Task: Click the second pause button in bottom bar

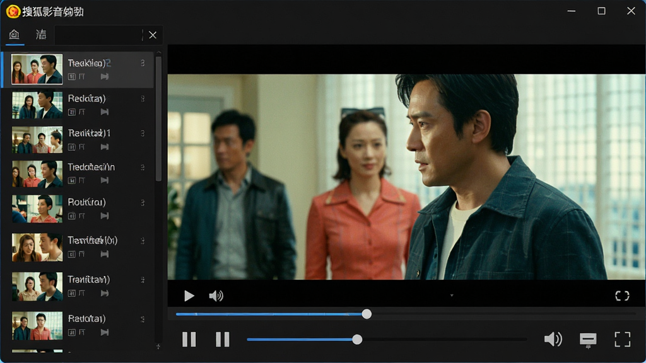Action: (223, 340)
